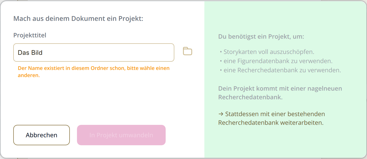The height and width of the screenshot is (159, 367).
Task: Click the orange 'Der Name existiert' error message
Action: (x=94, y=72)
